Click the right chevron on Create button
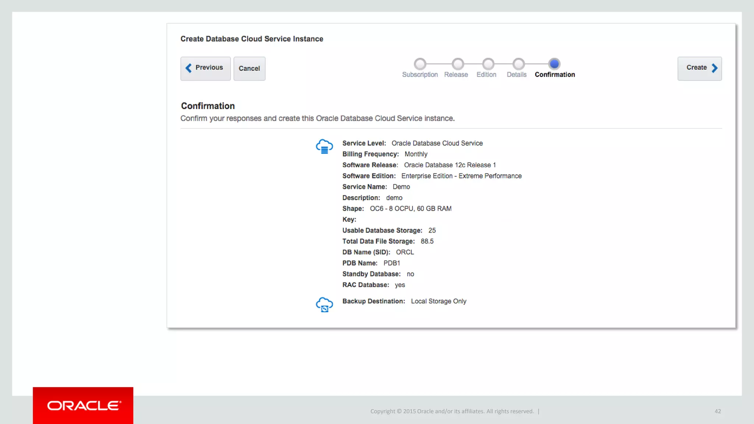This screenshot has height=424, width=754. tap(715, 68)
